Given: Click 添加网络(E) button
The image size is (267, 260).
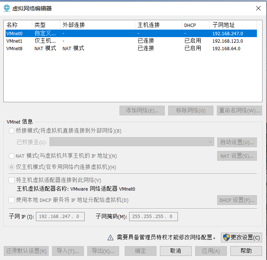Looking at the screenshot, I should click(x=142, y=111).
